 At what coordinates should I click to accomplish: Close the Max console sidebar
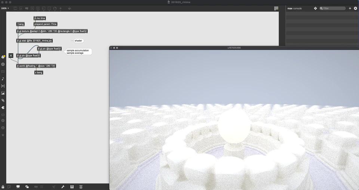point(355,8)
